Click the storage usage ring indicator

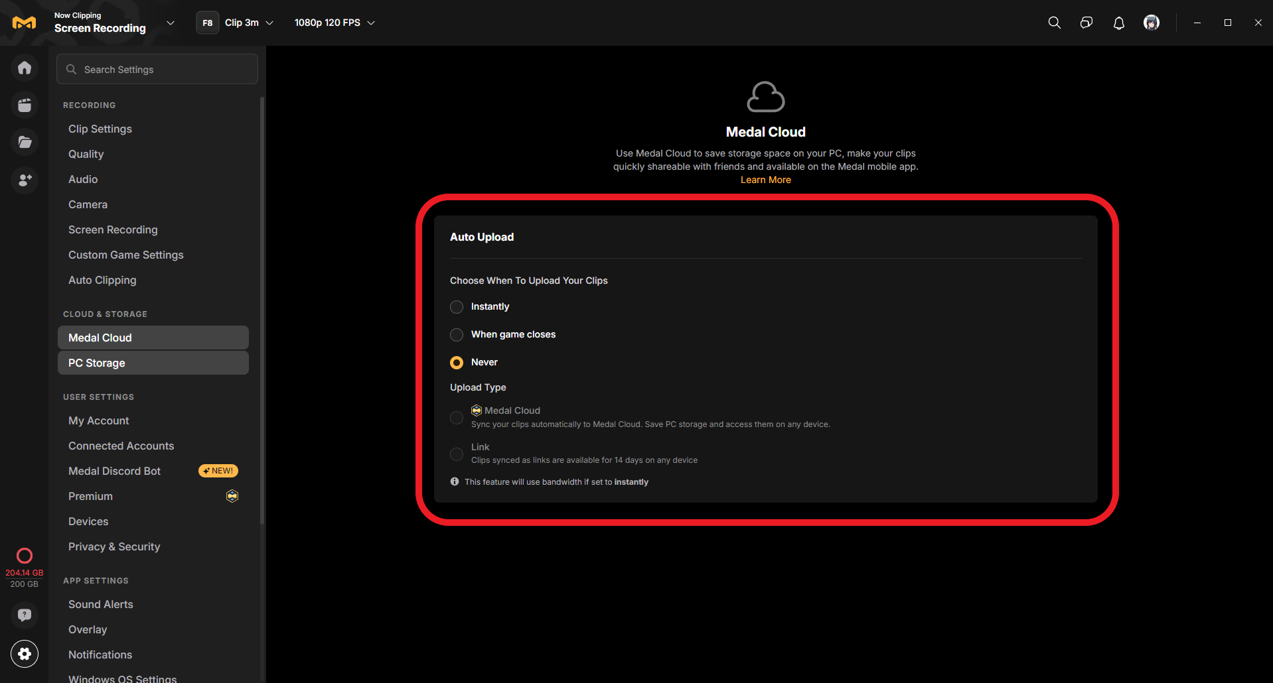click(x=25, y=556)
